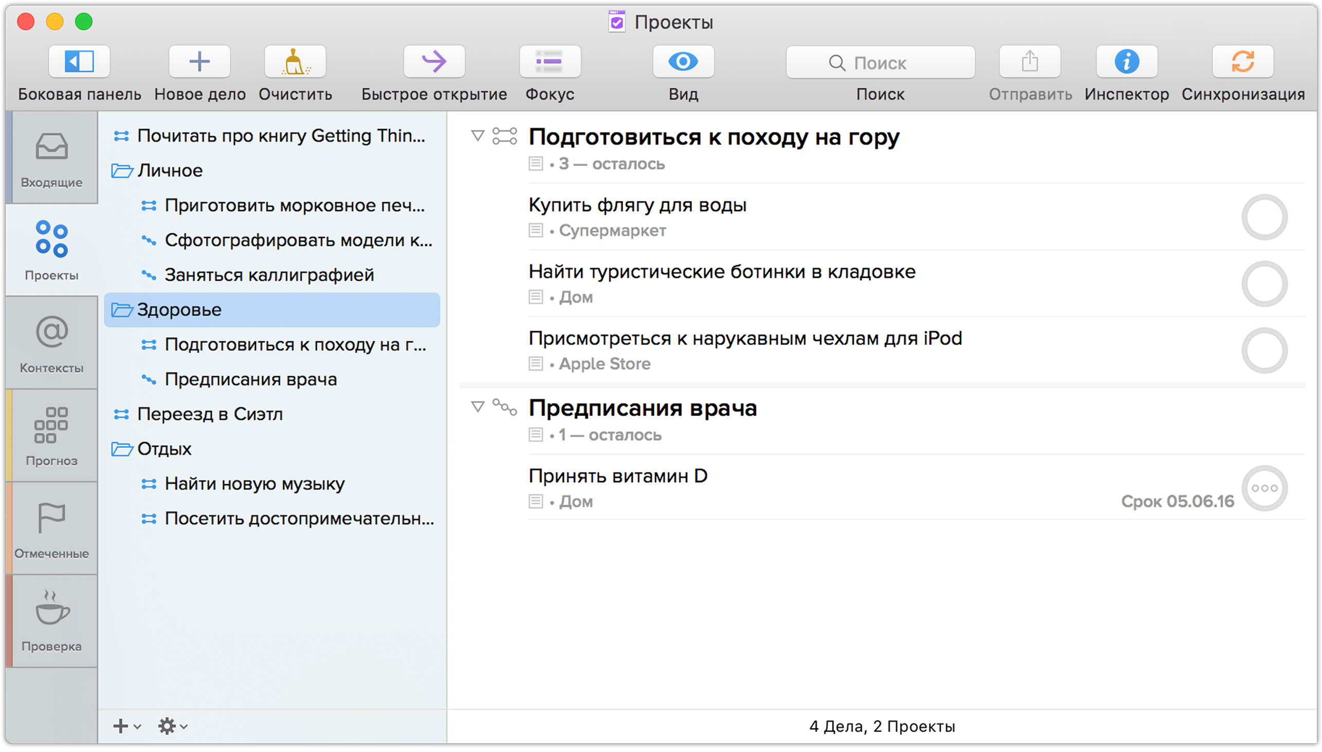1322x752 pixels.
Task: Open the Инспектор info panel
Action: coord(1126,62)
